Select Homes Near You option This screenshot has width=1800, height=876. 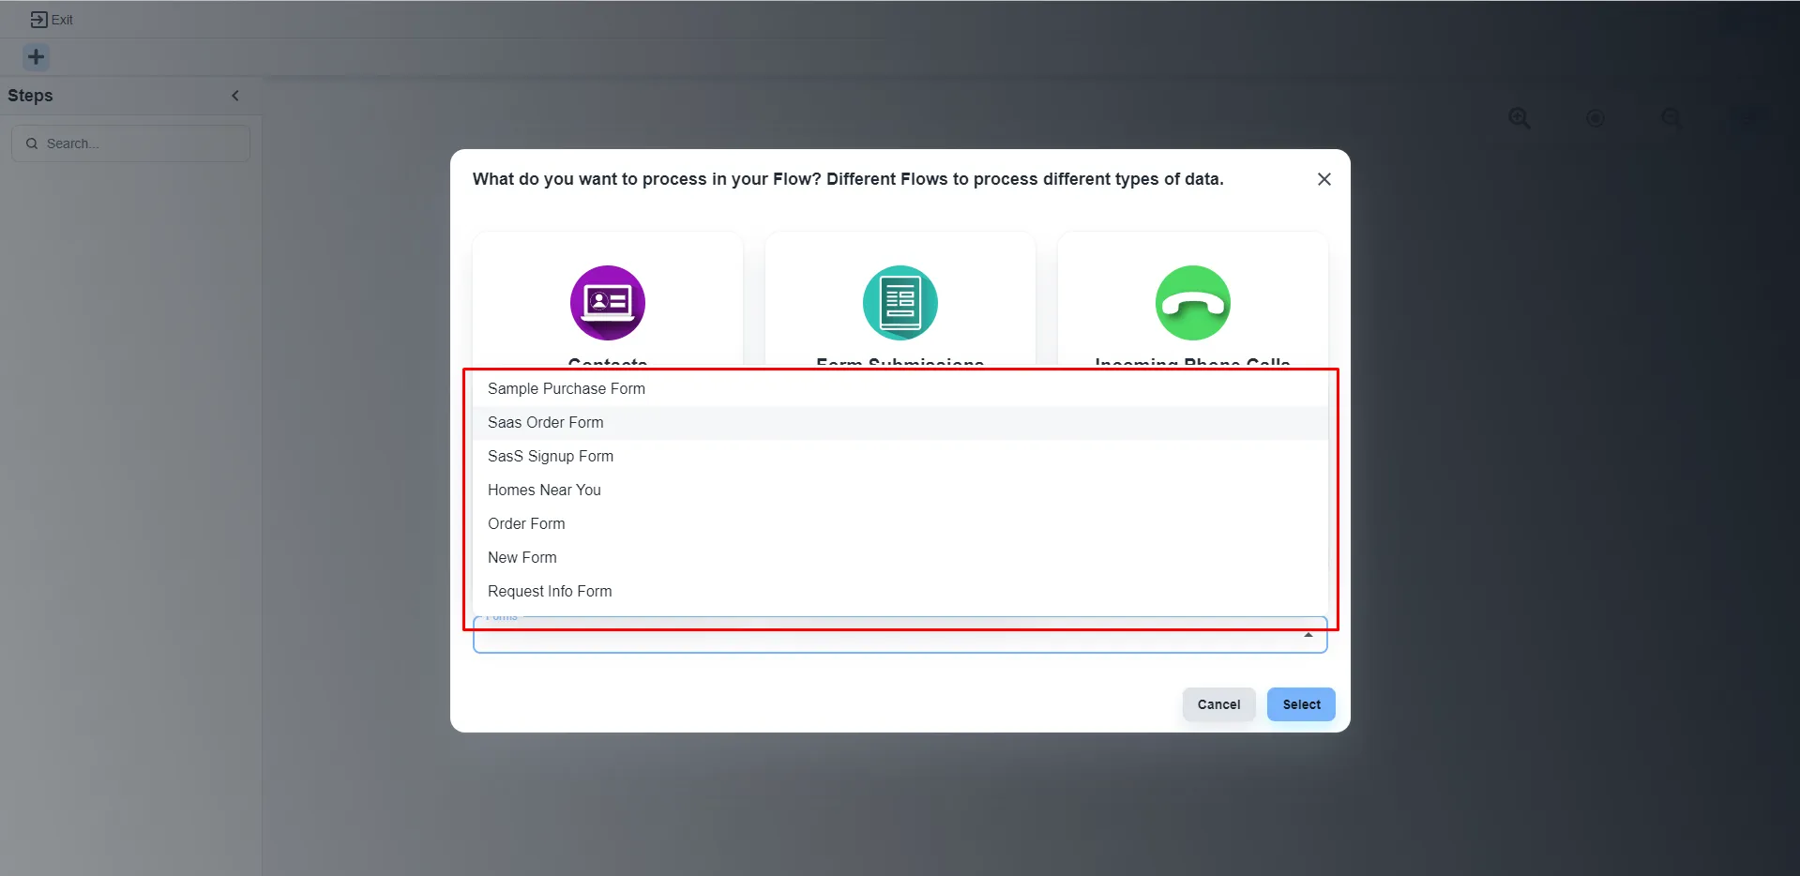(900, 490)
